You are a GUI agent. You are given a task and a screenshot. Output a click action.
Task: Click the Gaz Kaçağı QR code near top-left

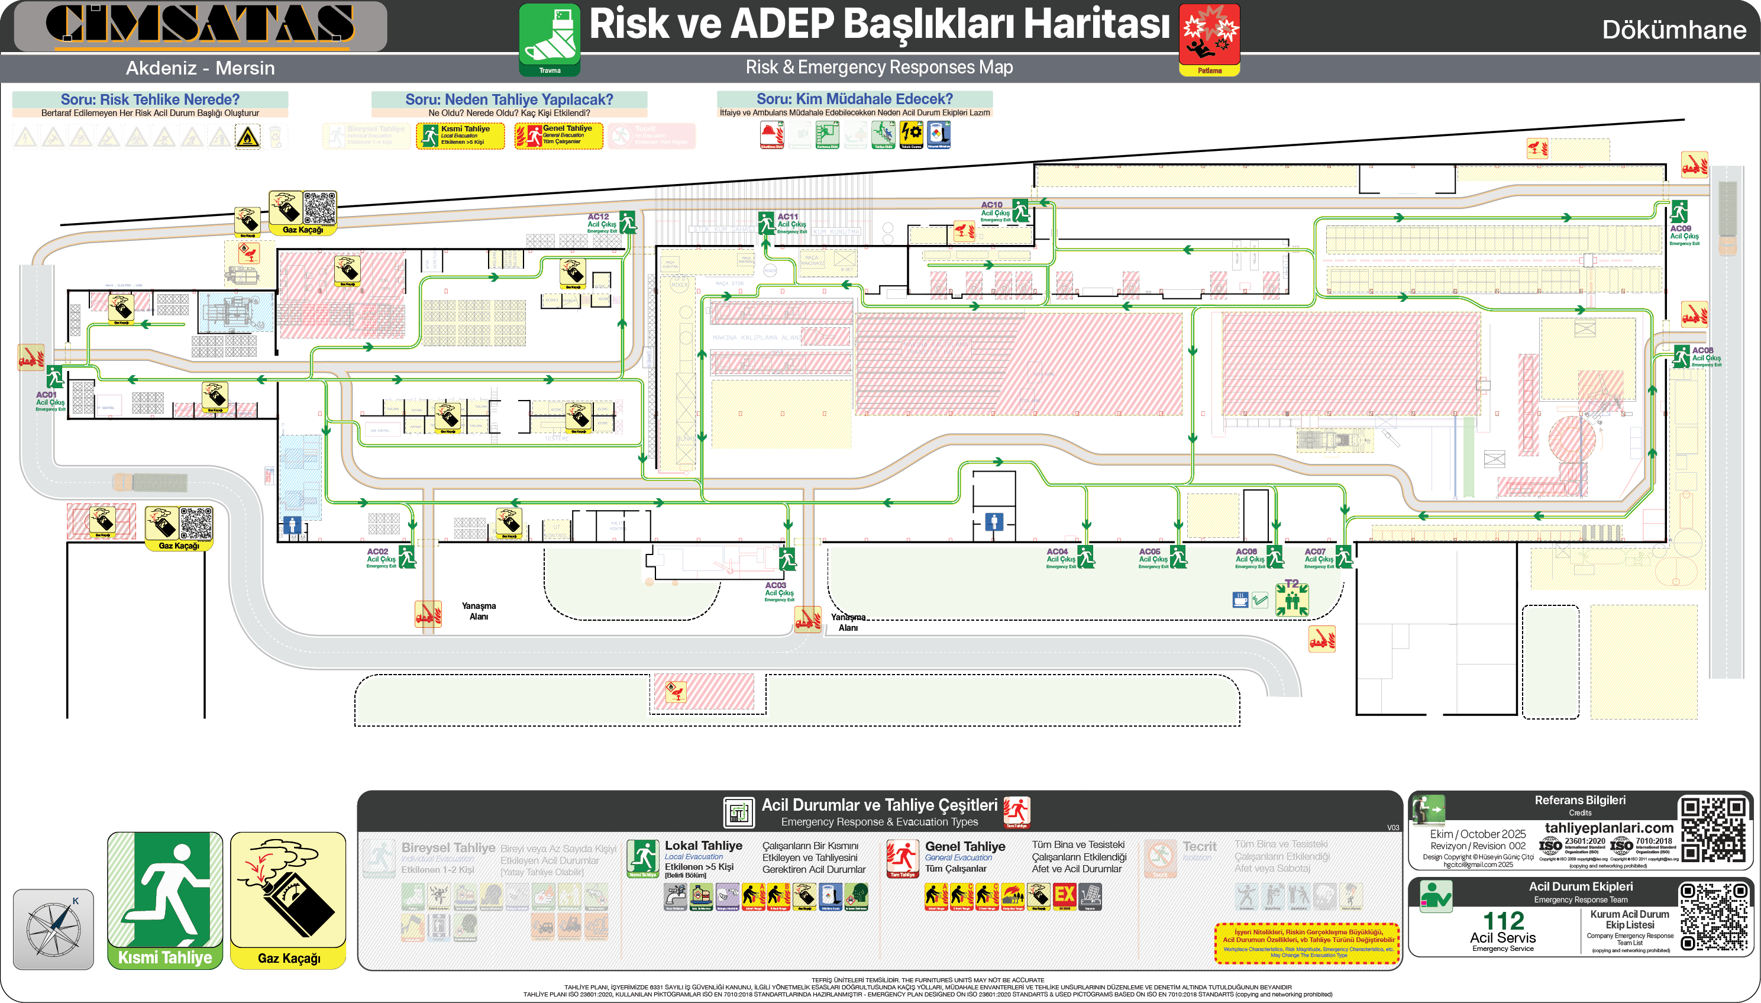(x=319, y=208)
